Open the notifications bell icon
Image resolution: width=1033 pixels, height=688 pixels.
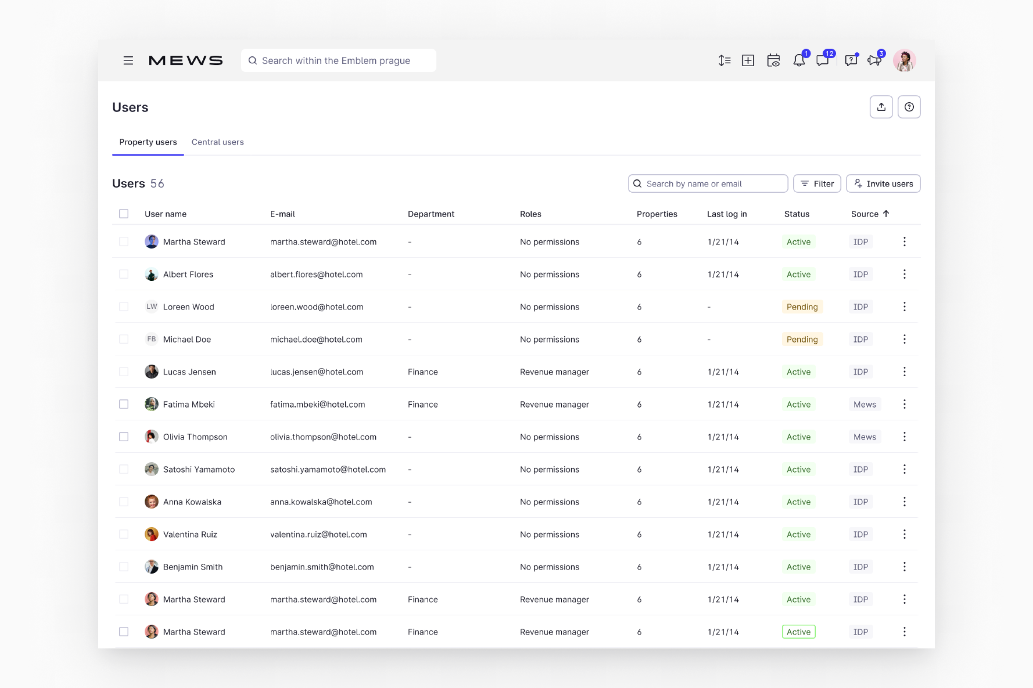click(x=799, y=60)
